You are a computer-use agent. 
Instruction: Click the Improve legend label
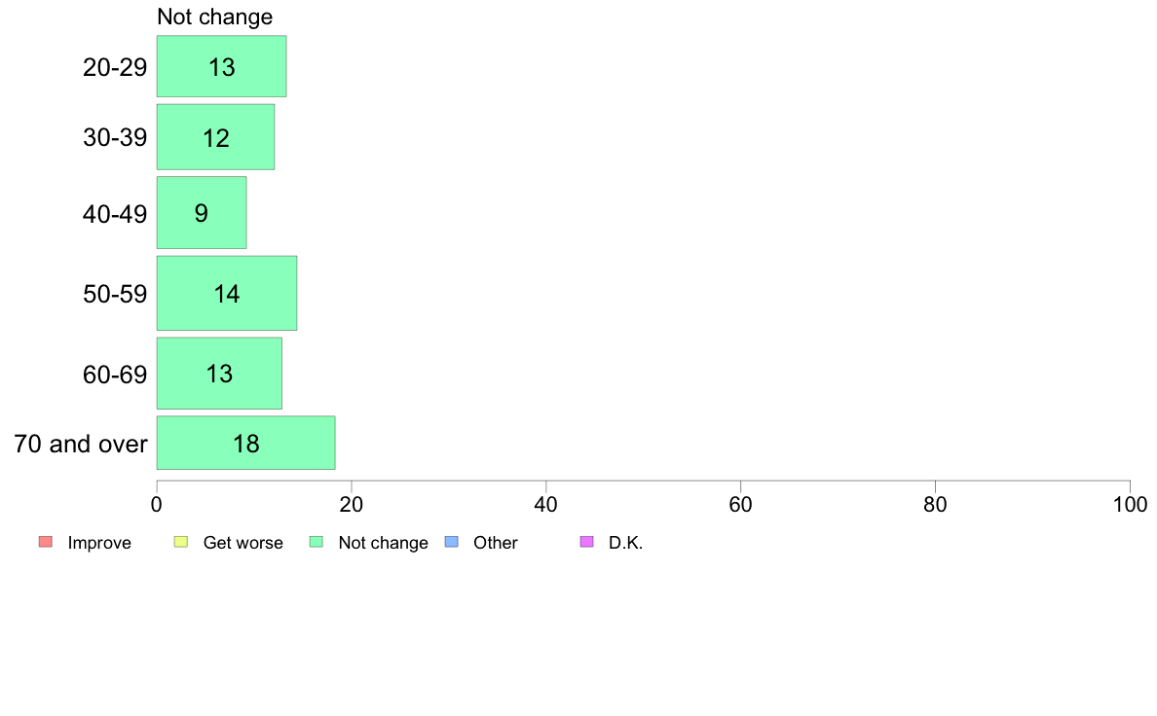click(x=99, y=543)
